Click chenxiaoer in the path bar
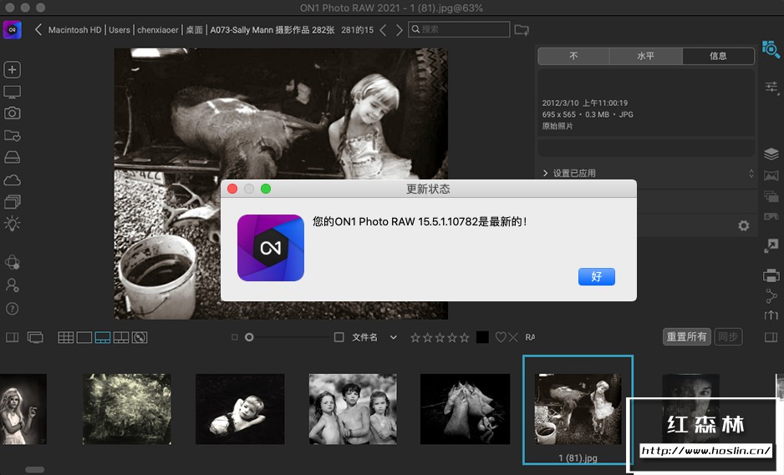The height and width of the screenshot is (475, 784). point(157,30)
